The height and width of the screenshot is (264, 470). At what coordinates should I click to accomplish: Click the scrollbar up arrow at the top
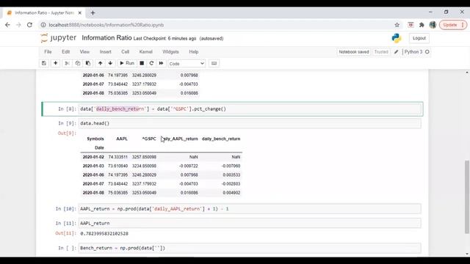tap(467, 73)
